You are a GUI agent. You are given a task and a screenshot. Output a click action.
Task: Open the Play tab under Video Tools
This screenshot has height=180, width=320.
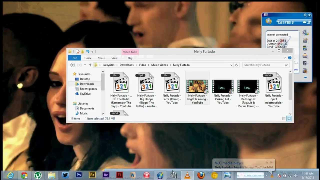pos(130,58)
